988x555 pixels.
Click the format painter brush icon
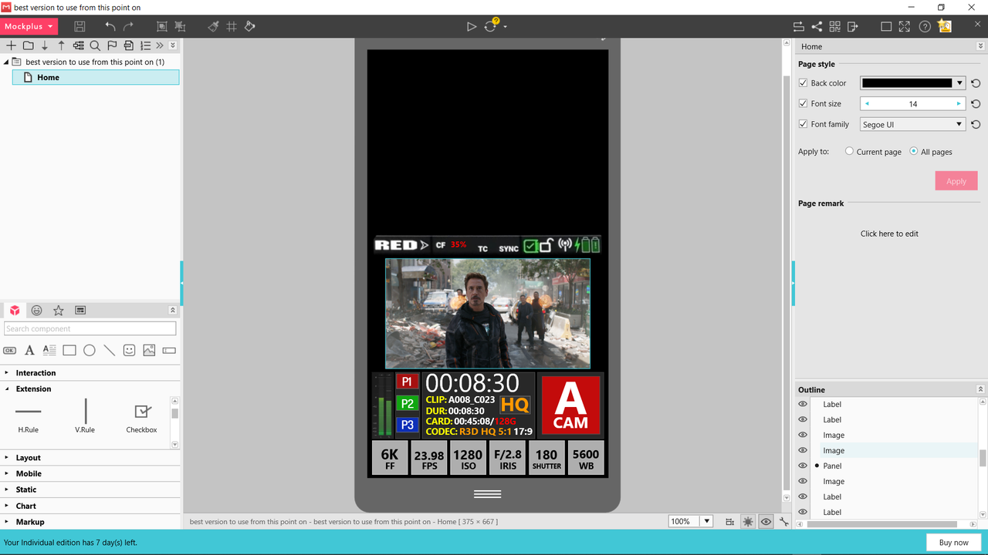(213, 26)
